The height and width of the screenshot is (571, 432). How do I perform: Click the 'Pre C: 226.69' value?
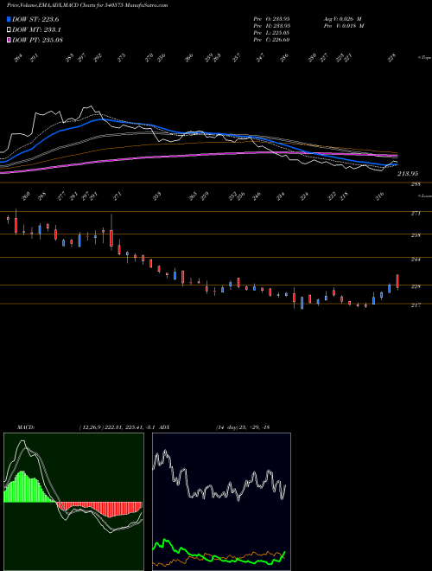[271, 39]
